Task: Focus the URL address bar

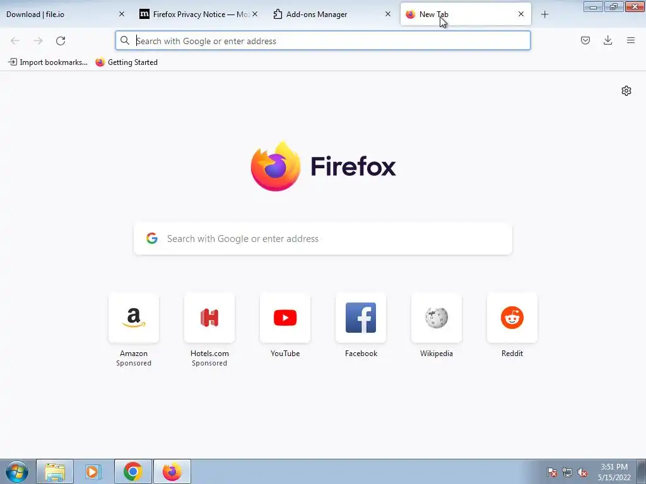Action: (x=322, y=41)
